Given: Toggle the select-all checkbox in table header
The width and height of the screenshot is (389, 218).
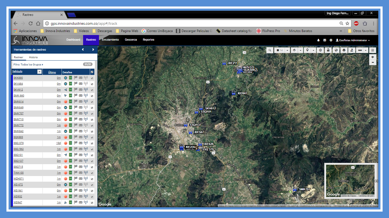Looking at the screenshot, I should pyautogui.click(x=92, y=72).
